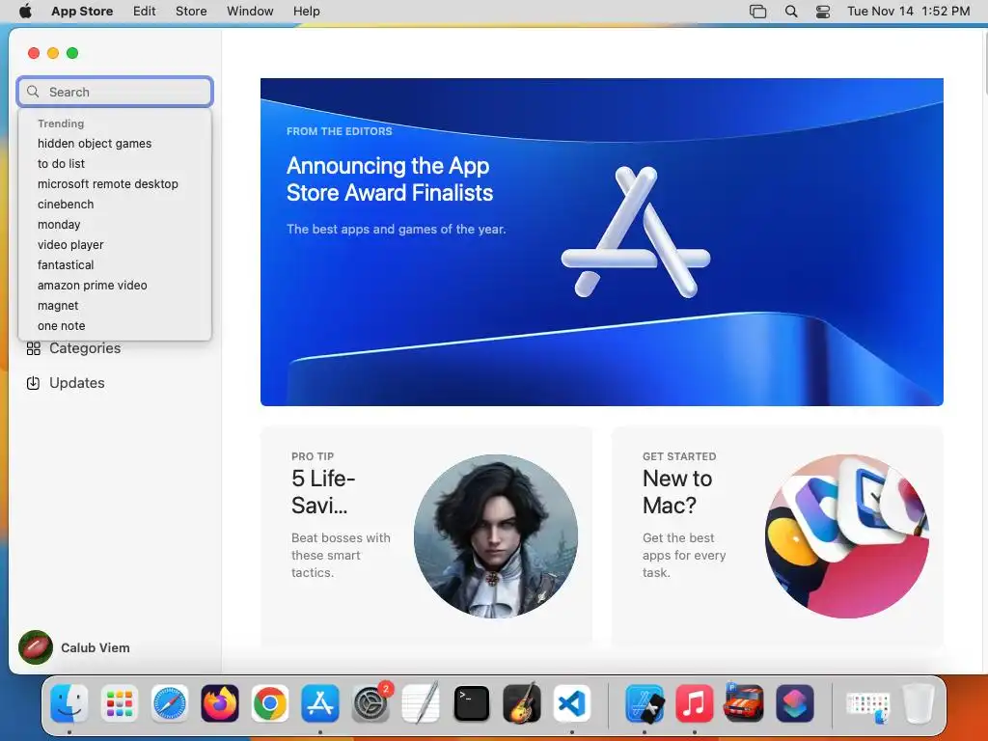
Task: Open the Calub Viem account avatar
Action: click(36, 647)
